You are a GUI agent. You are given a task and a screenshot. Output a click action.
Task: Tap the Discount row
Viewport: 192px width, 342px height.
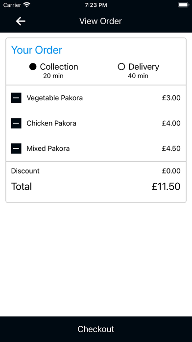coord(96,171)
